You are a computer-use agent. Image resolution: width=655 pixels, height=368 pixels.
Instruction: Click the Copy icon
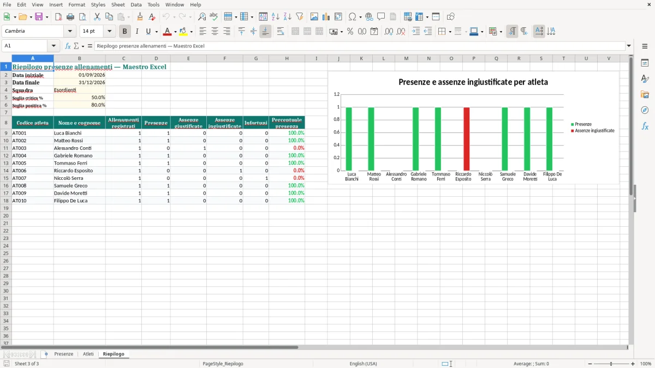tap(109, 17)
